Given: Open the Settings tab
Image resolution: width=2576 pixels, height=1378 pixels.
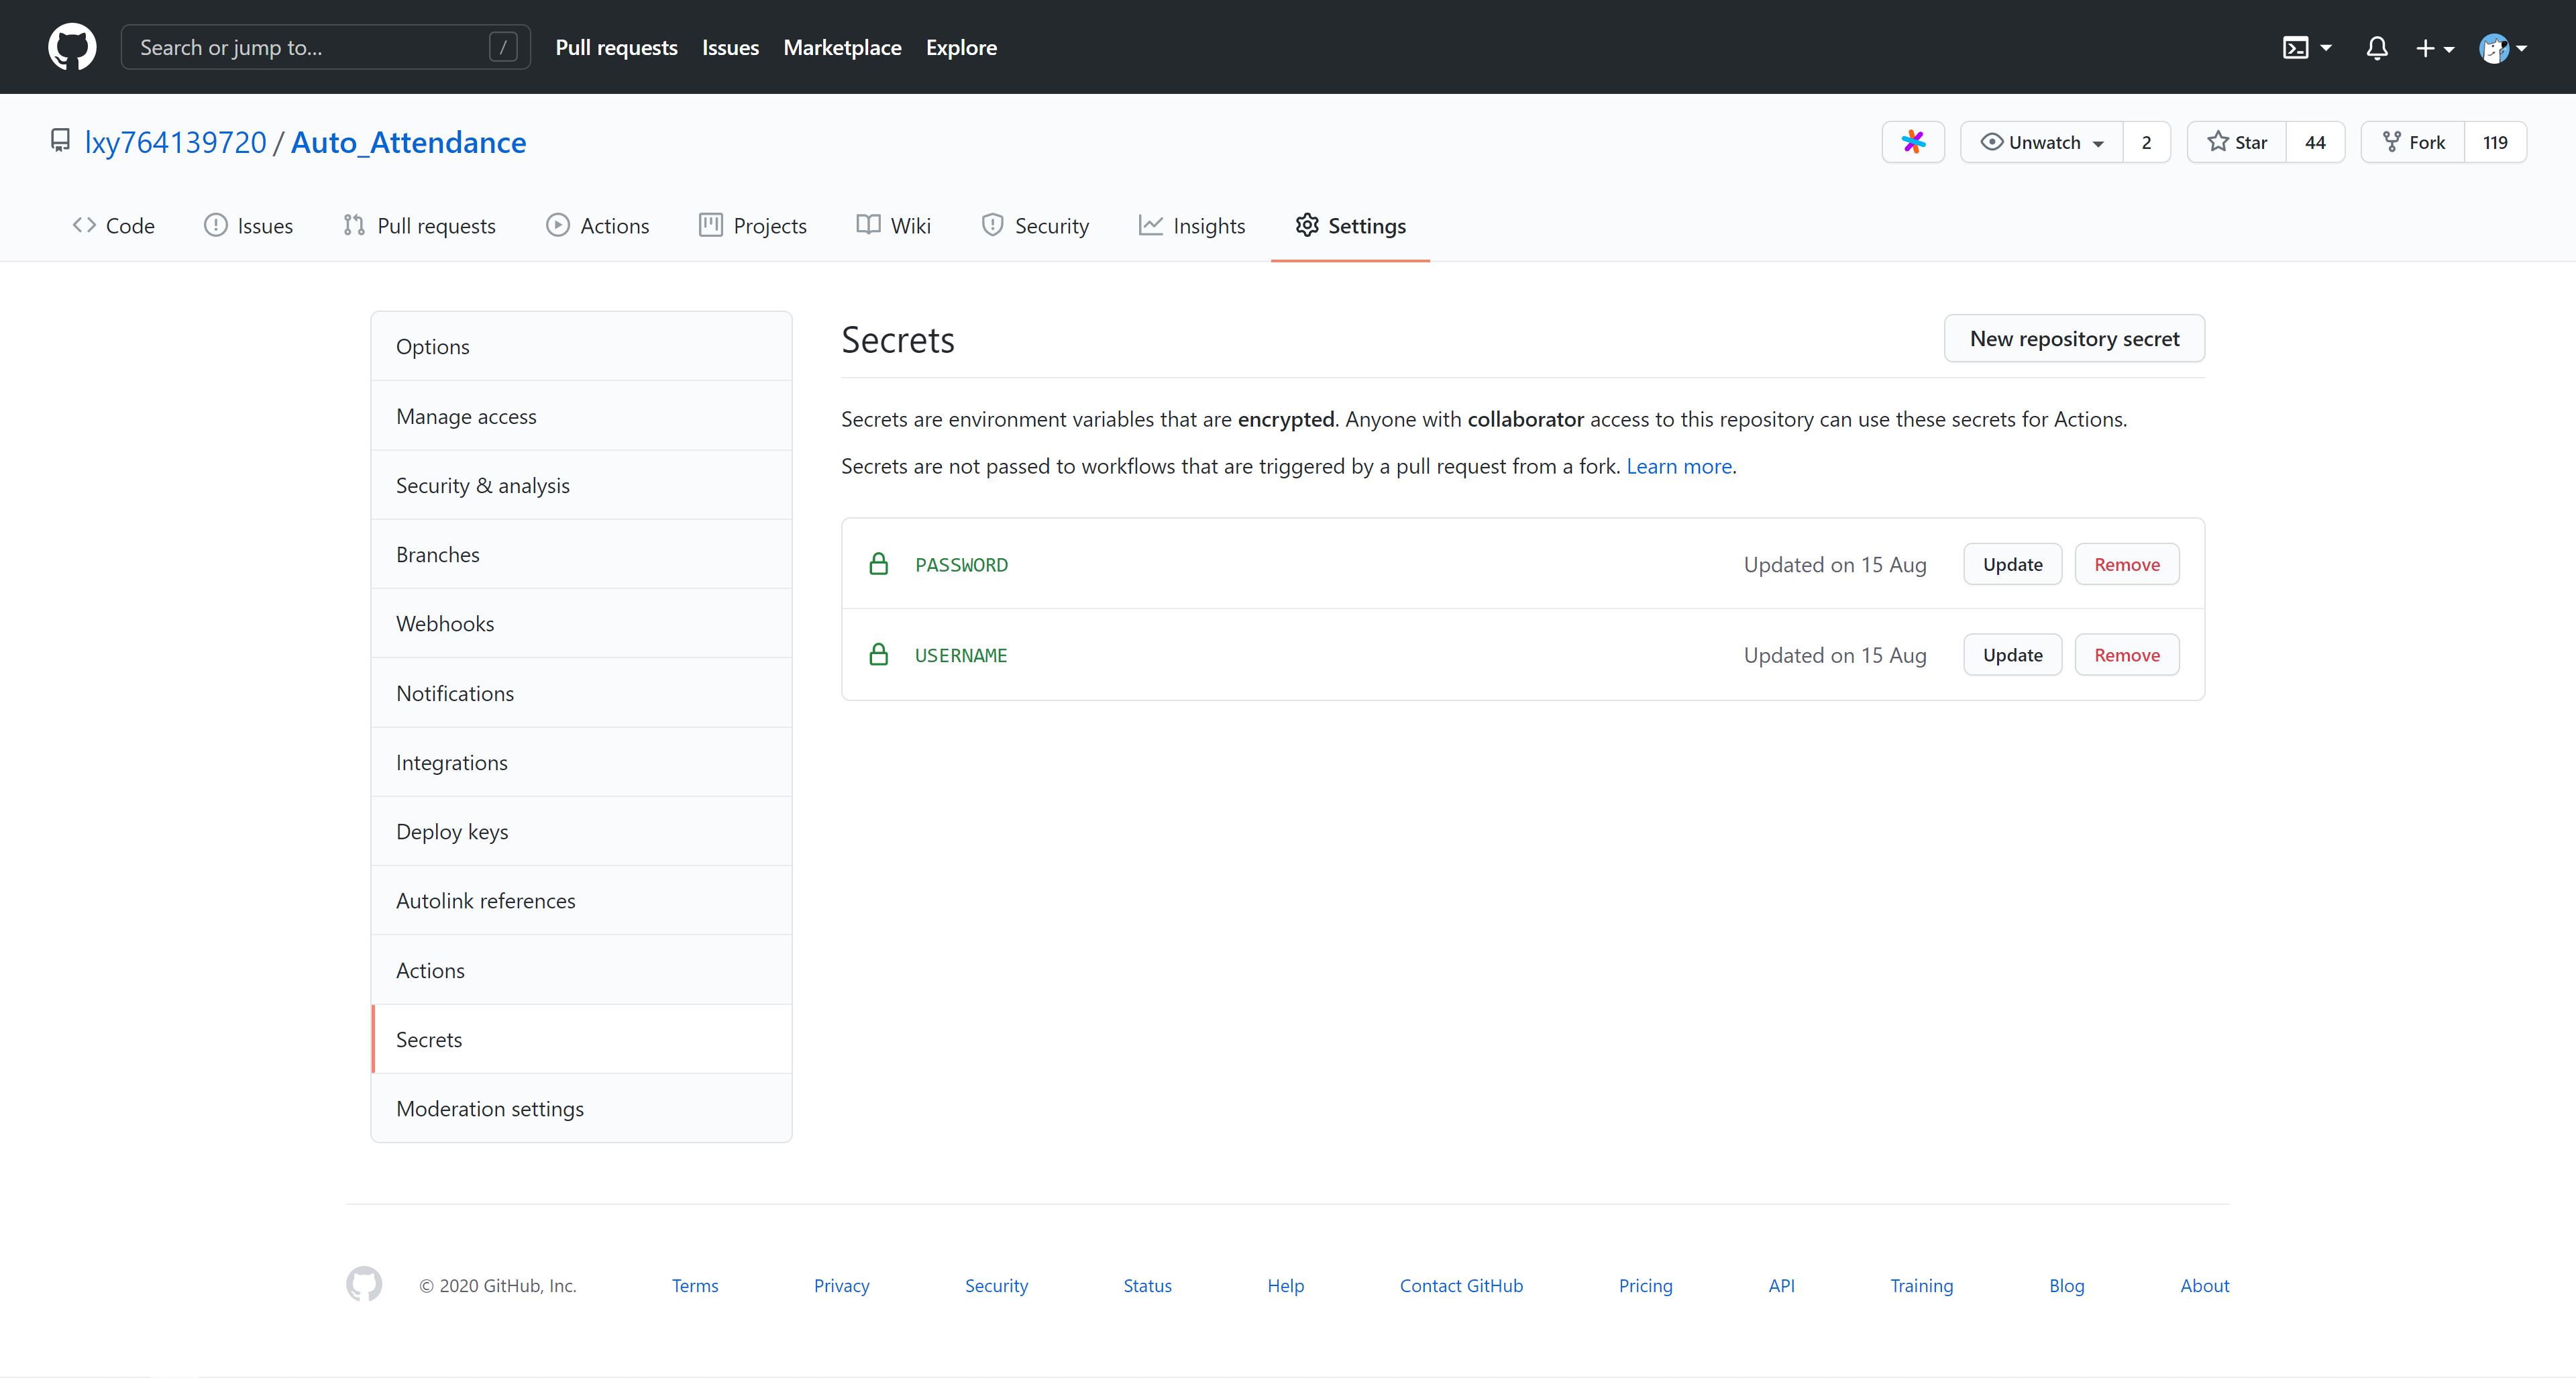Looking at the screenshot, I should pyautogui.click(x=1350, y=226).
